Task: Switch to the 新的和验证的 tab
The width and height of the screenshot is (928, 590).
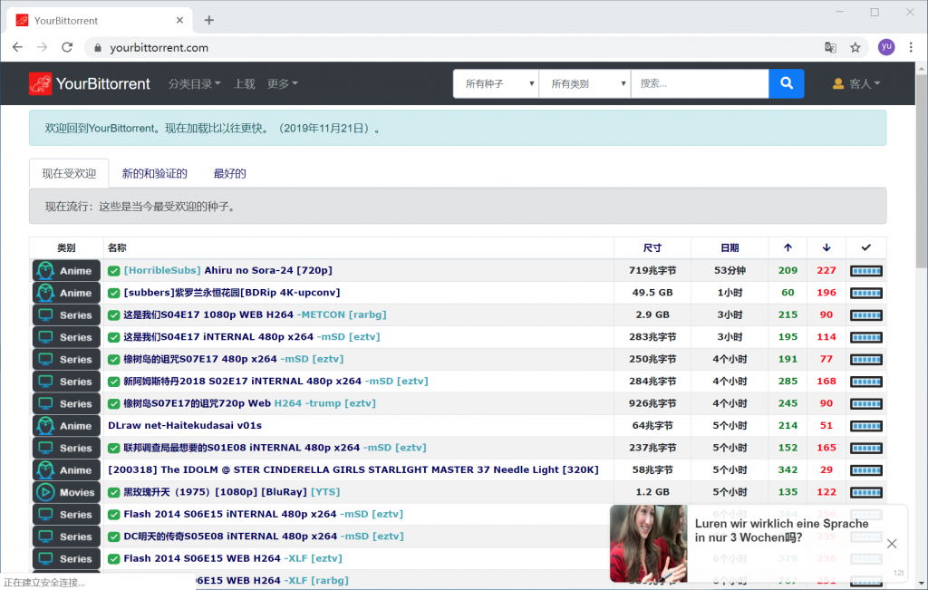Action: coord(155,173)
